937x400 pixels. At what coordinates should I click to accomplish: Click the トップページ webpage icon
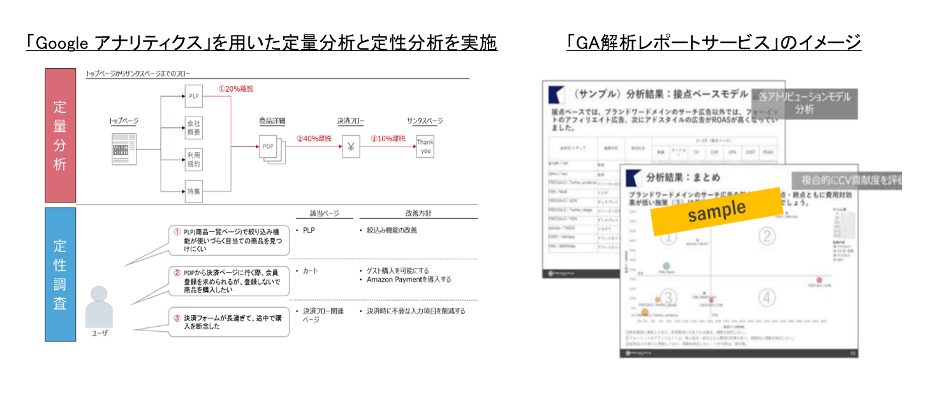125,149
